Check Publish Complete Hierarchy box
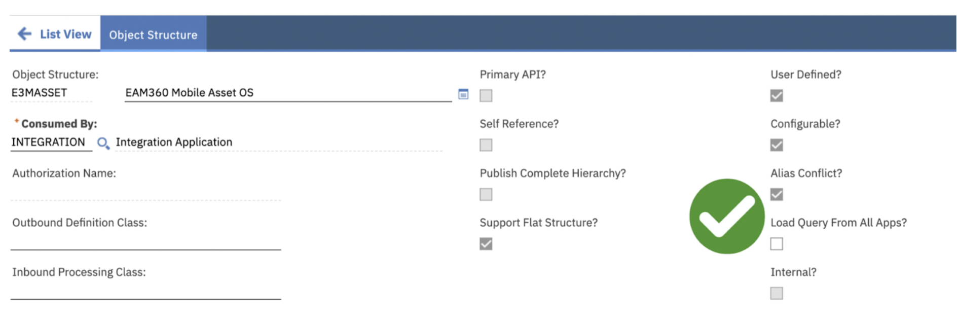The image size is (957, 318). click(x=486, y=194)
